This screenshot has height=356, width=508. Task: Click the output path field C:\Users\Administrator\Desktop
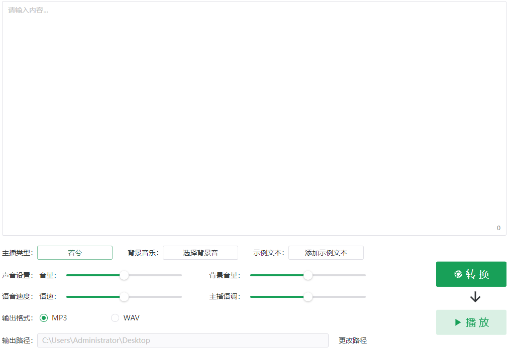pos(183,340)
